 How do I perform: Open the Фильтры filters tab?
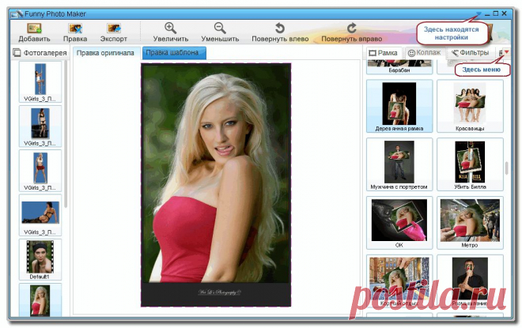[470, 53]
